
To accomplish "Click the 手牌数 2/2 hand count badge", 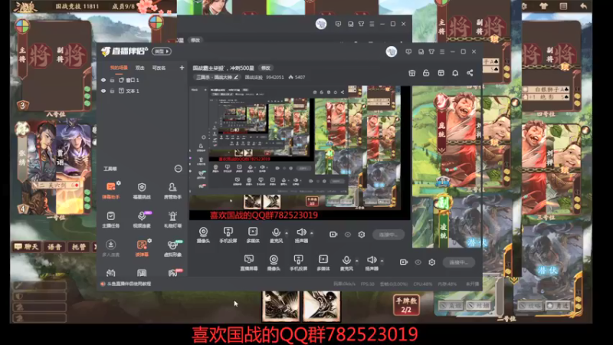I will coord(406,305).
